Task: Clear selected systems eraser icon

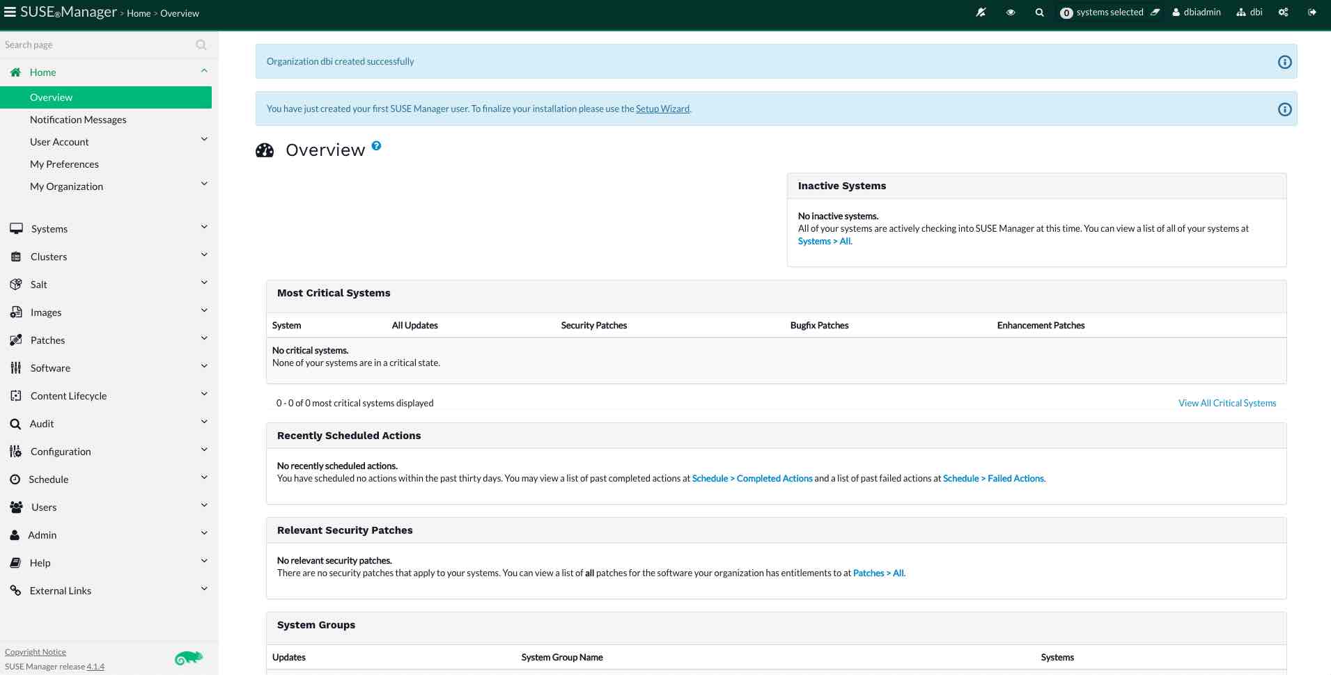Action: pos(1155,13)
